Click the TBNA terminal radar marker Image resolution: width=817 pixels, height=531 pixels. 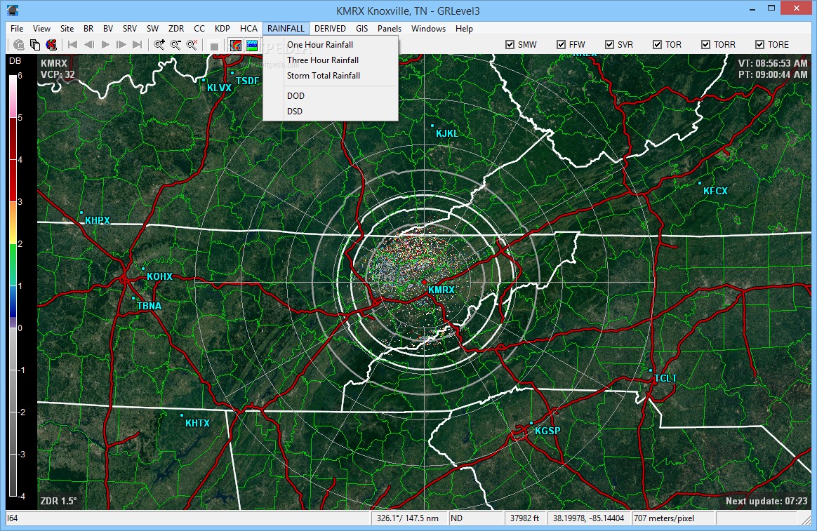pyautogui.click(x=133, y=298)
